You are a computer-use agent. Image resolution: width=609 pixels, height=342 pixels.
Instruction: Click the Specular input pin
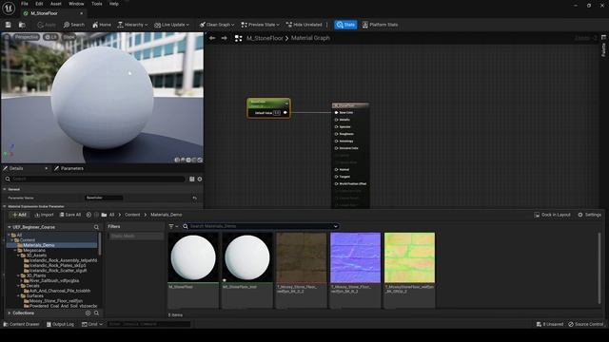(x=336, y=126)
